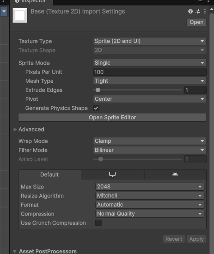Image resolution: width=214 pixels, height=254 pixels.
Task: Enable Use Crunch Compression checkbox
Action: (98, 223)
